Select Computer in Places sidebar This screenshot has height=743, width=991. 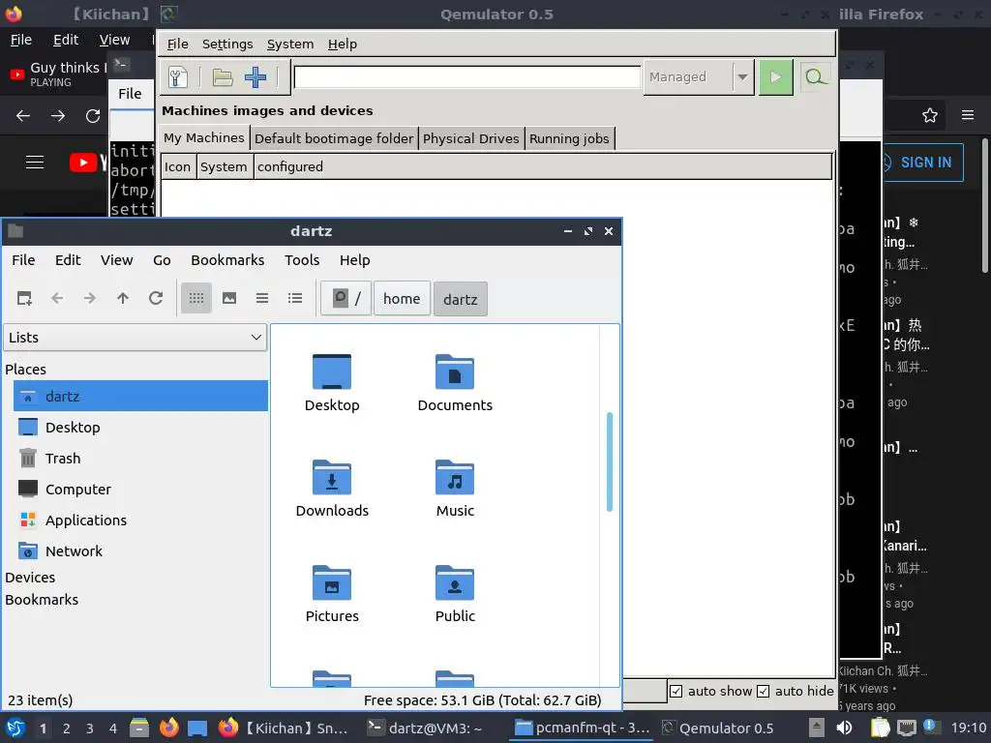click(x=140, y=489)
